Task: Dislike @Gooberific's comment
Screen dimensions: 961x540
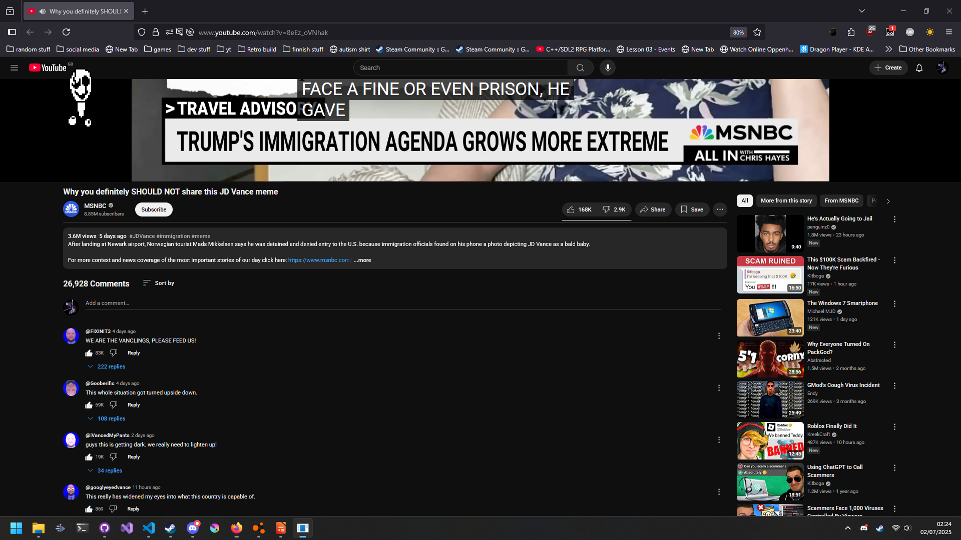Action: pos(114,405)
